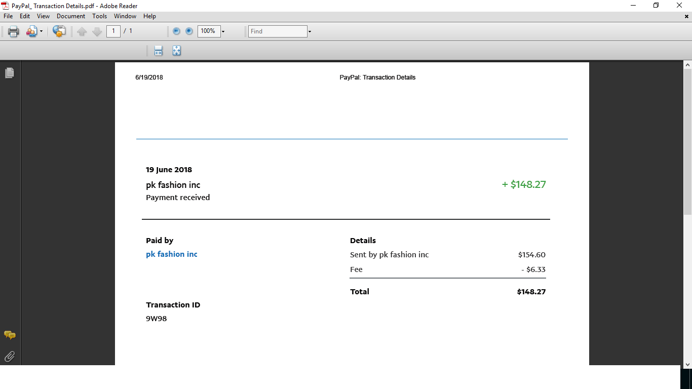Go to previous page arrow
This screenshot has height=389, width=692.
point(82,31)
